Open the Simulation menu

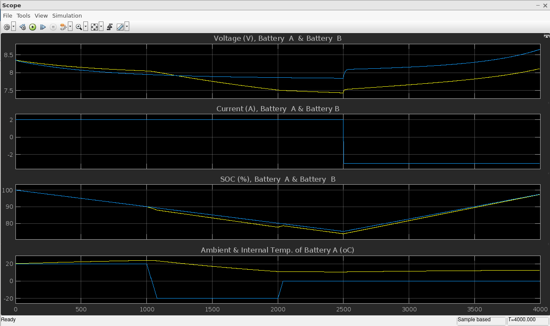pos(67,15)
